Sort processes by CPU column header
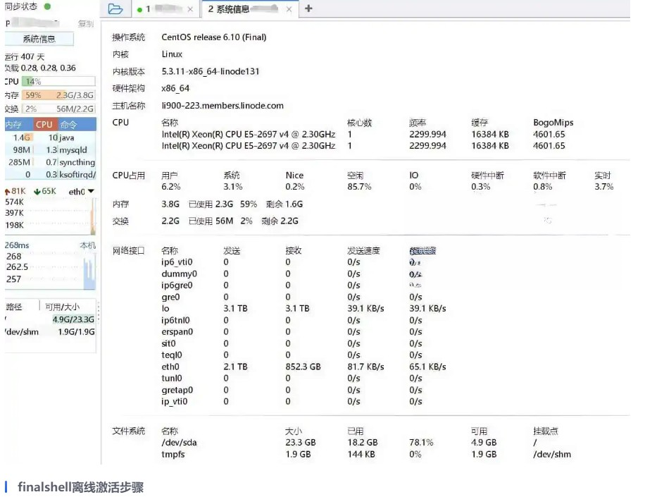645x497 pixels. coord(44,124)
